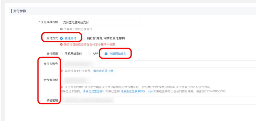Choose 手机网站支付 payment channel
This screenshot has height=121, width=256.
pyautogui.click(x=61, y=54)
